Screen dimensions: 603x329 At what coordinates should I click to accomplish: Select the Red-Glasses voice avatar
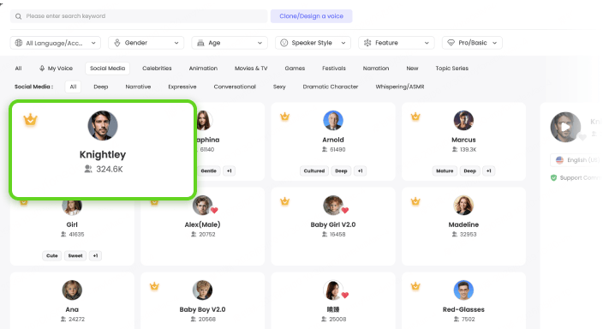463,290
